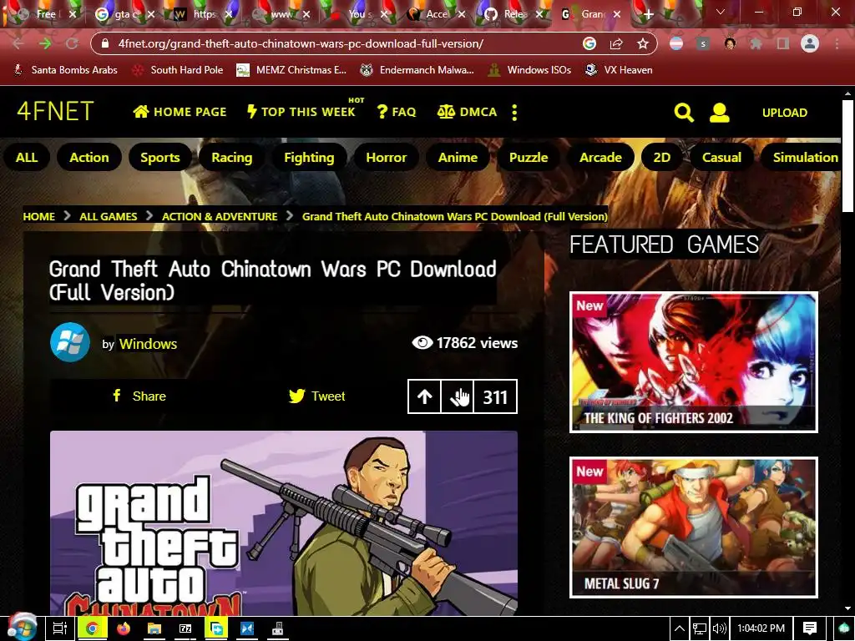
Task: Select the ALL category pill
Action: (x=27, y=158)
